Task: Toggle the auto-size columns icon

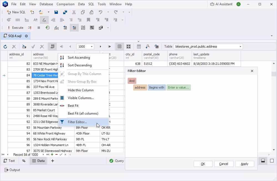Action: coord(52,46)
